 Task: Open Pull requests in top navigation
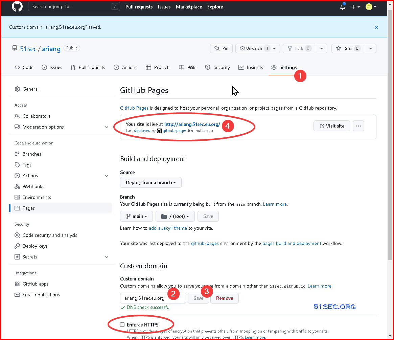coord(139,7)
